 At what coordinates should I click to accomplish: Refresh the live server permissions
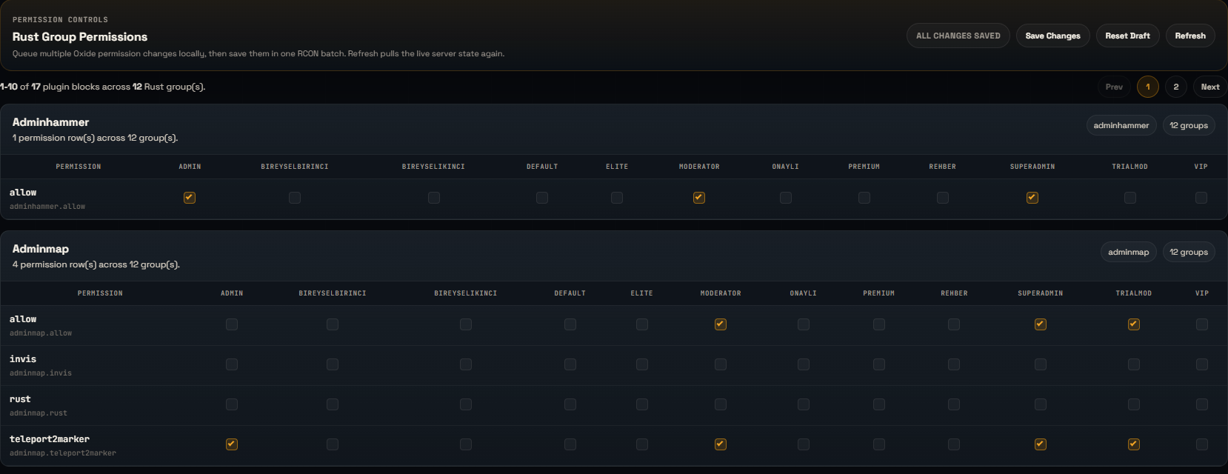tap(1189, 36)
